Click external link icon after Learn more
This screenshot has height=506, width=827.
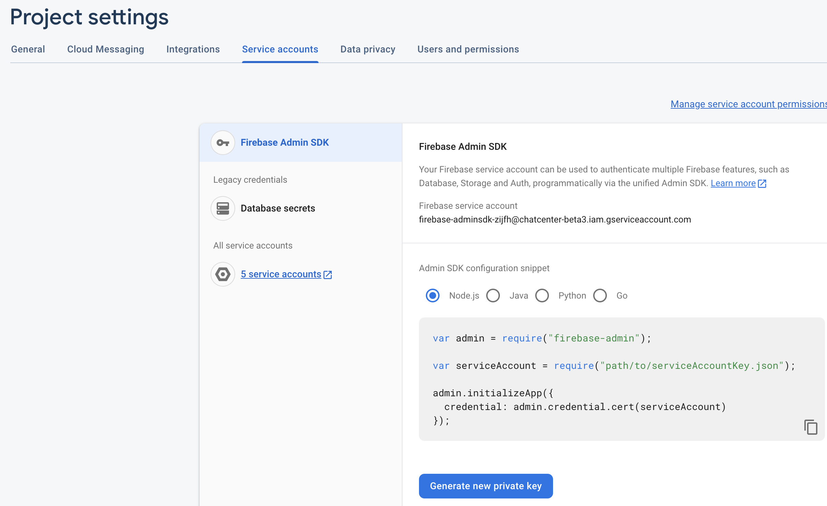pos(762,183)
